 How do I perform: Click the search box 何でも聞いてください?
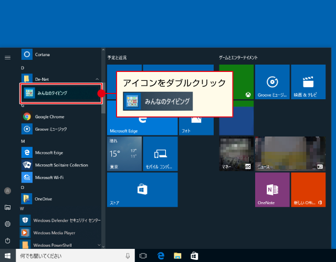pyautogui.click(x=75, y=256)
